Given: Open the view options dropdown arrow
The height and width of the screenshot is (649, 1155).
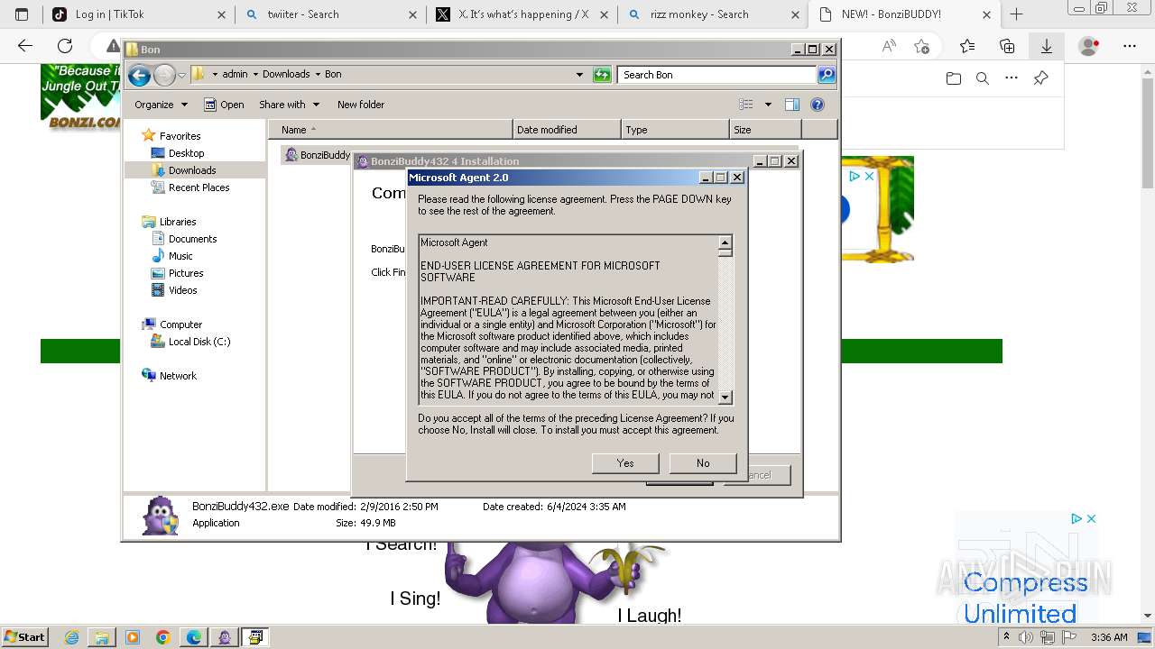Looking at the screenshot, I should pyautogui.click(x=768, y=105).
